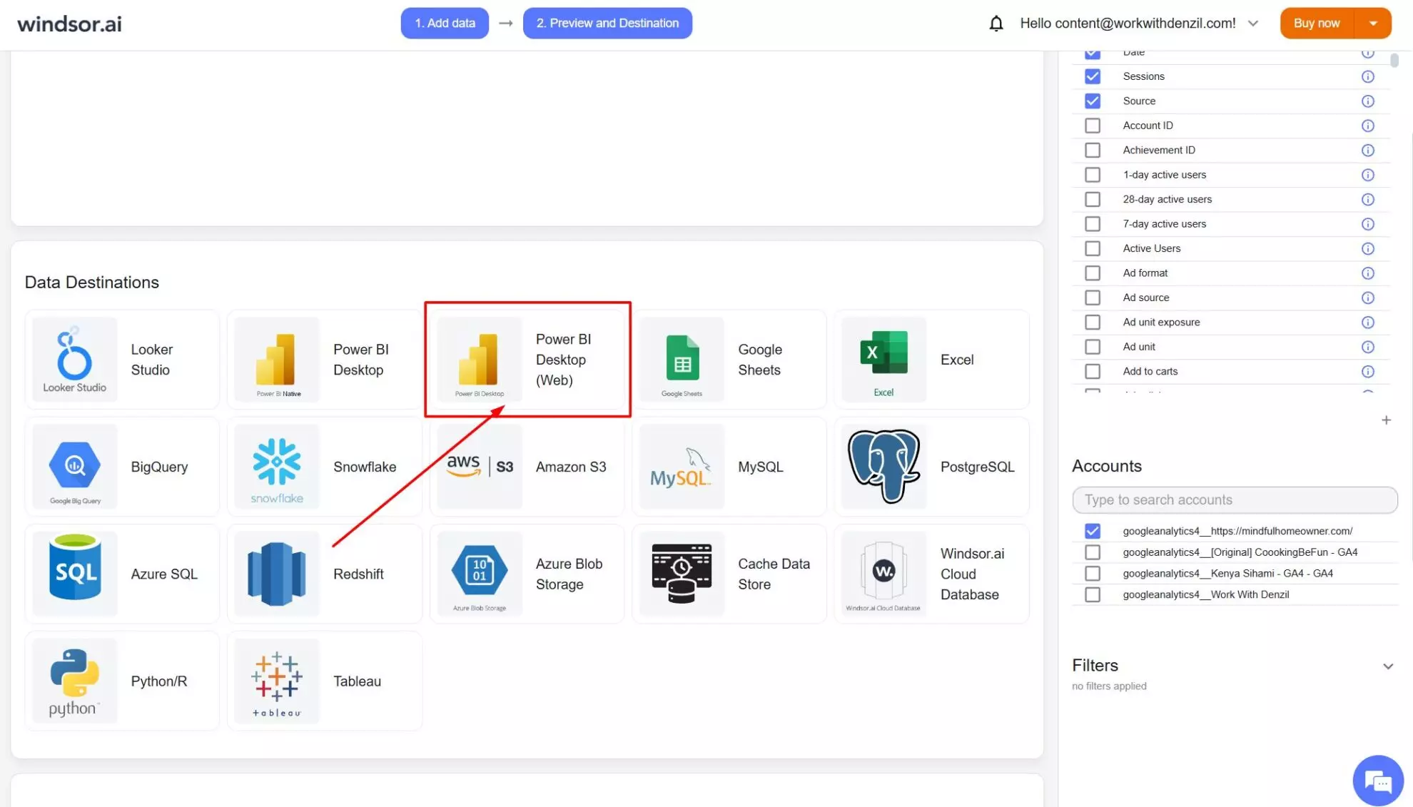
Task: Click the Snowflake label text
Action: click(x=365, y=467)
